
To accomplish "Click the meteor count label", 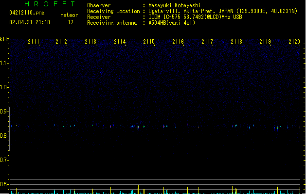I will pos(69,15).
